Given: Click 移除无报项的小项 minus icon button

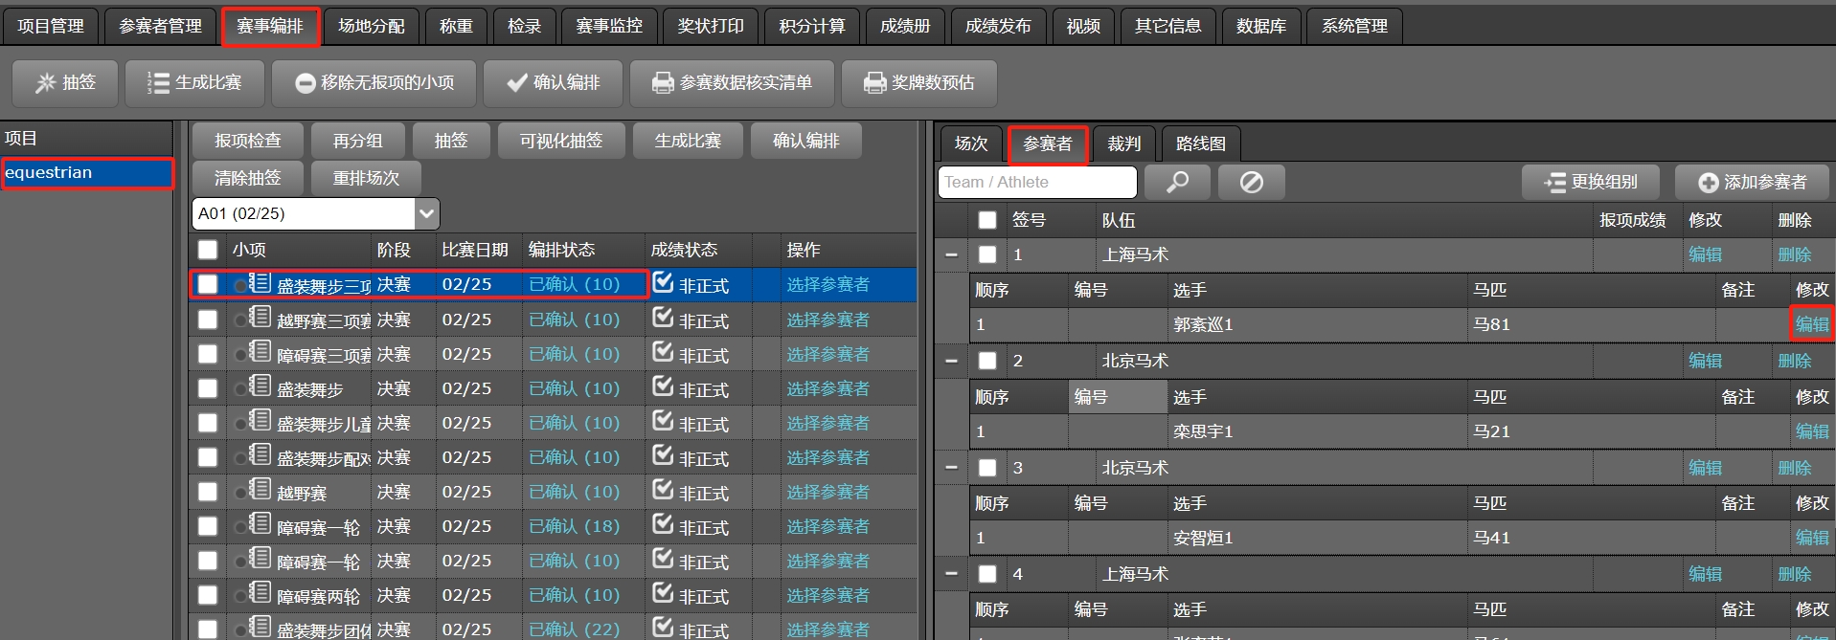Looking at the screenshot, I should [x=374, y=83].
